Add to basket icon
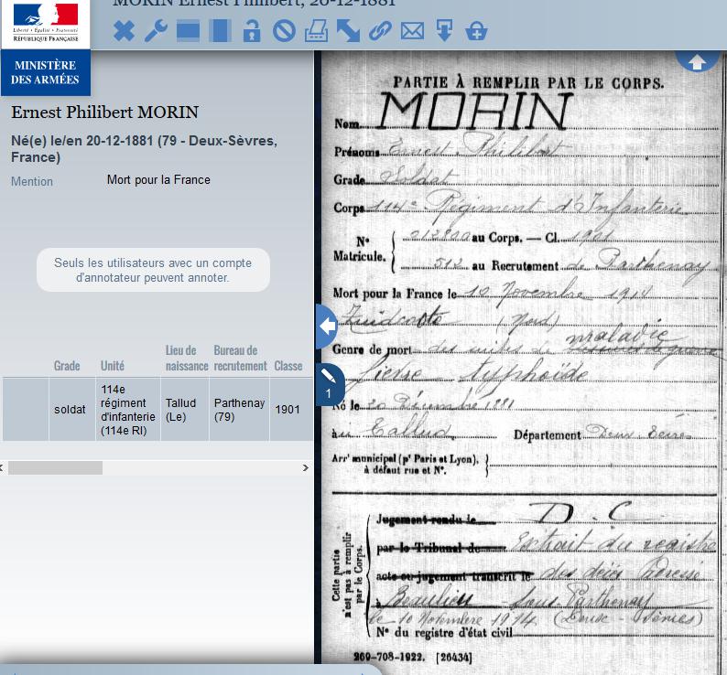The height and width of the screenshot is (675, 727). click(476, 31)
